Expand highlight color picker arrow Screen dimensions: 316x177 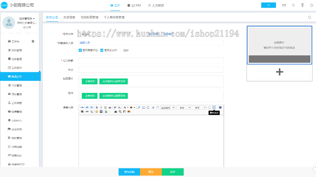point(134,108)
